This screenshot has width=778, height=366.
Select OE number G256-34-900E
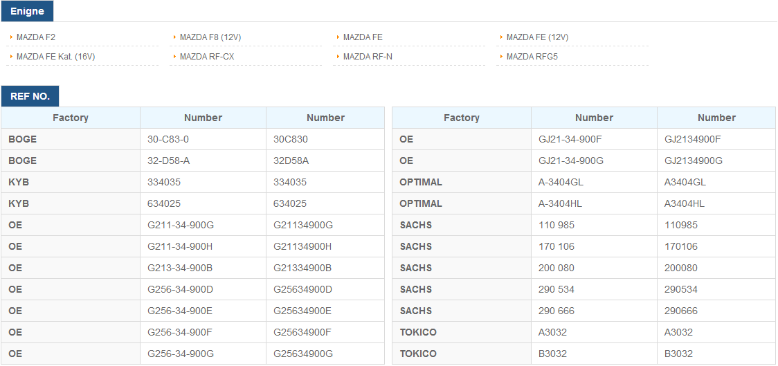(180, 311)
